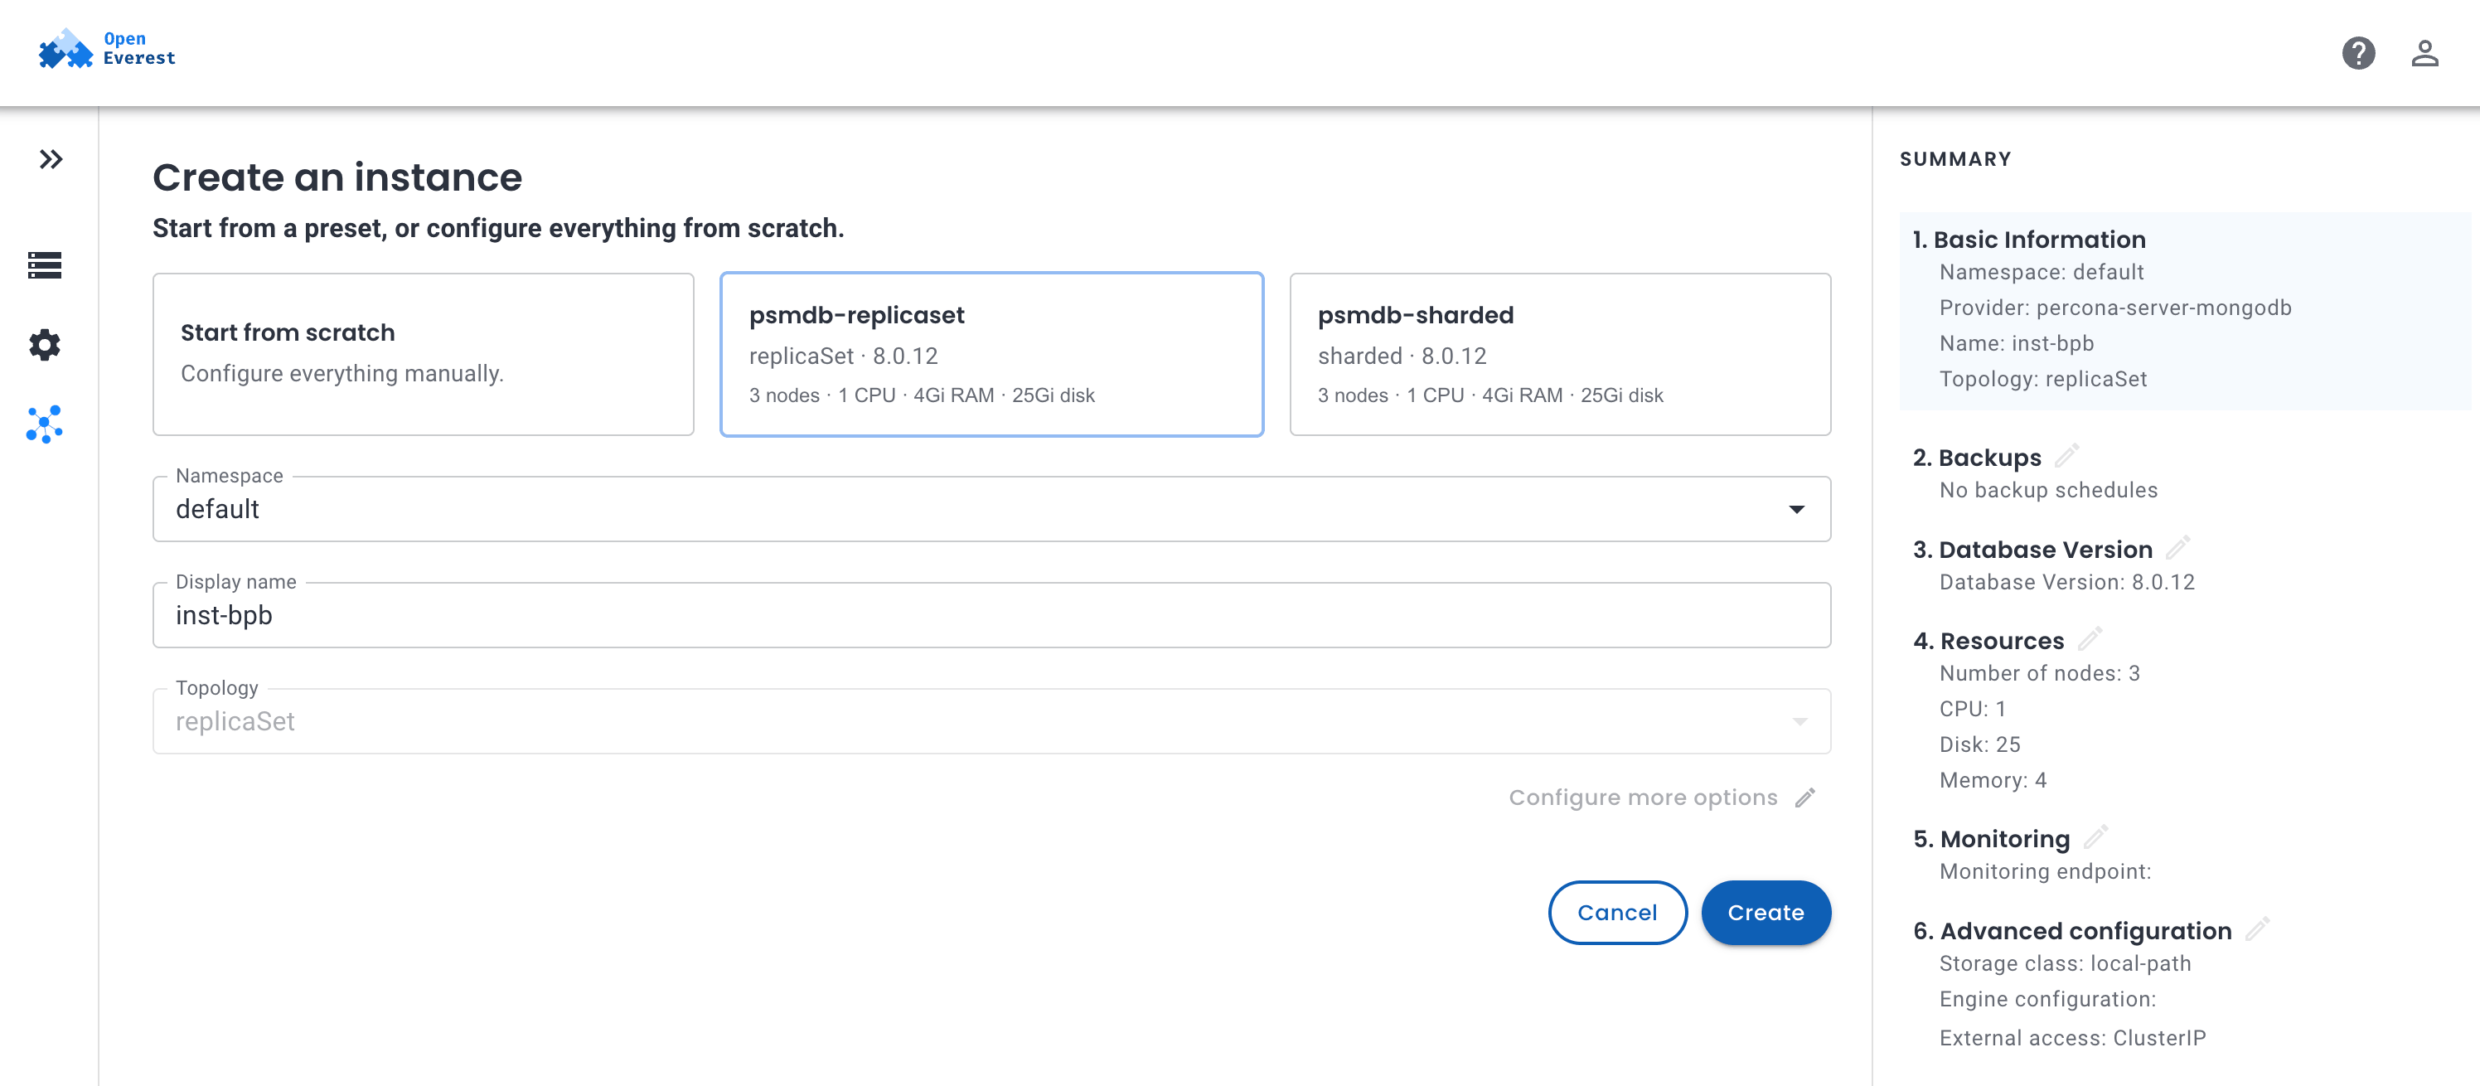Click 'Name: inst-bpb' summary text

point(2016,344)
